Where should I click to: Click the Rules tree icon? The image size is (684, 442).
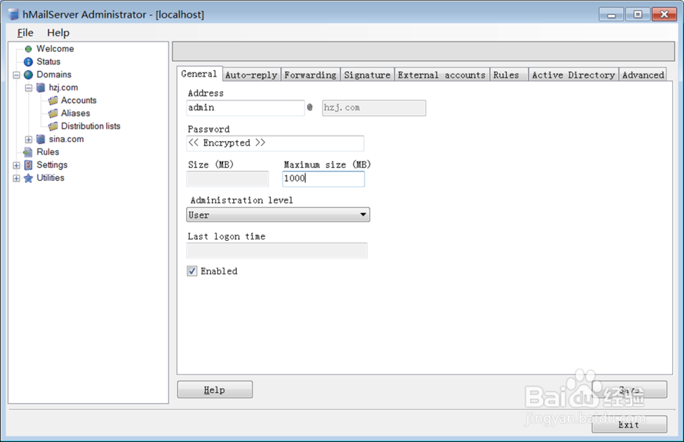pos(28,152)
